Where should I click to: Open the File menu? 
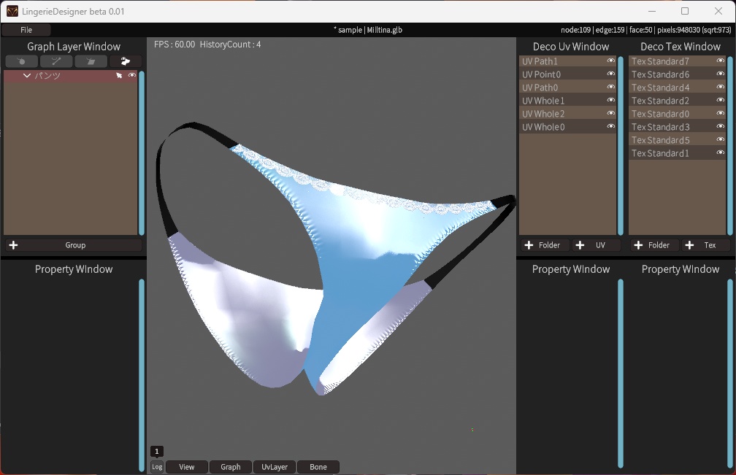26,30
